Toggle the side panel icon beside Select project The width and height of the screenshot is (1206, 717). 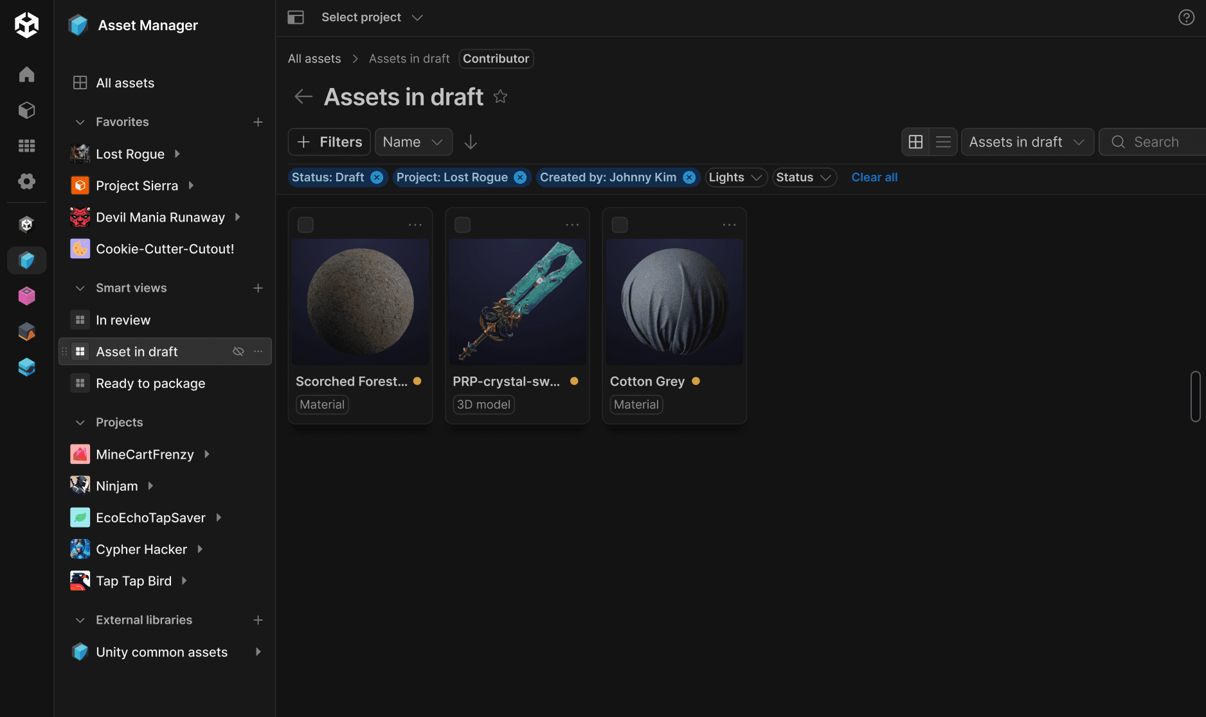point(296,17)
